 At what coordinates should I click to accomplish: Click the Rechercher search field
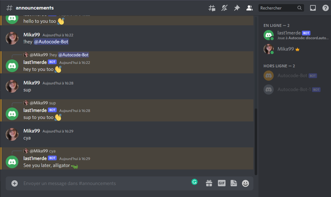pos(281,8)
